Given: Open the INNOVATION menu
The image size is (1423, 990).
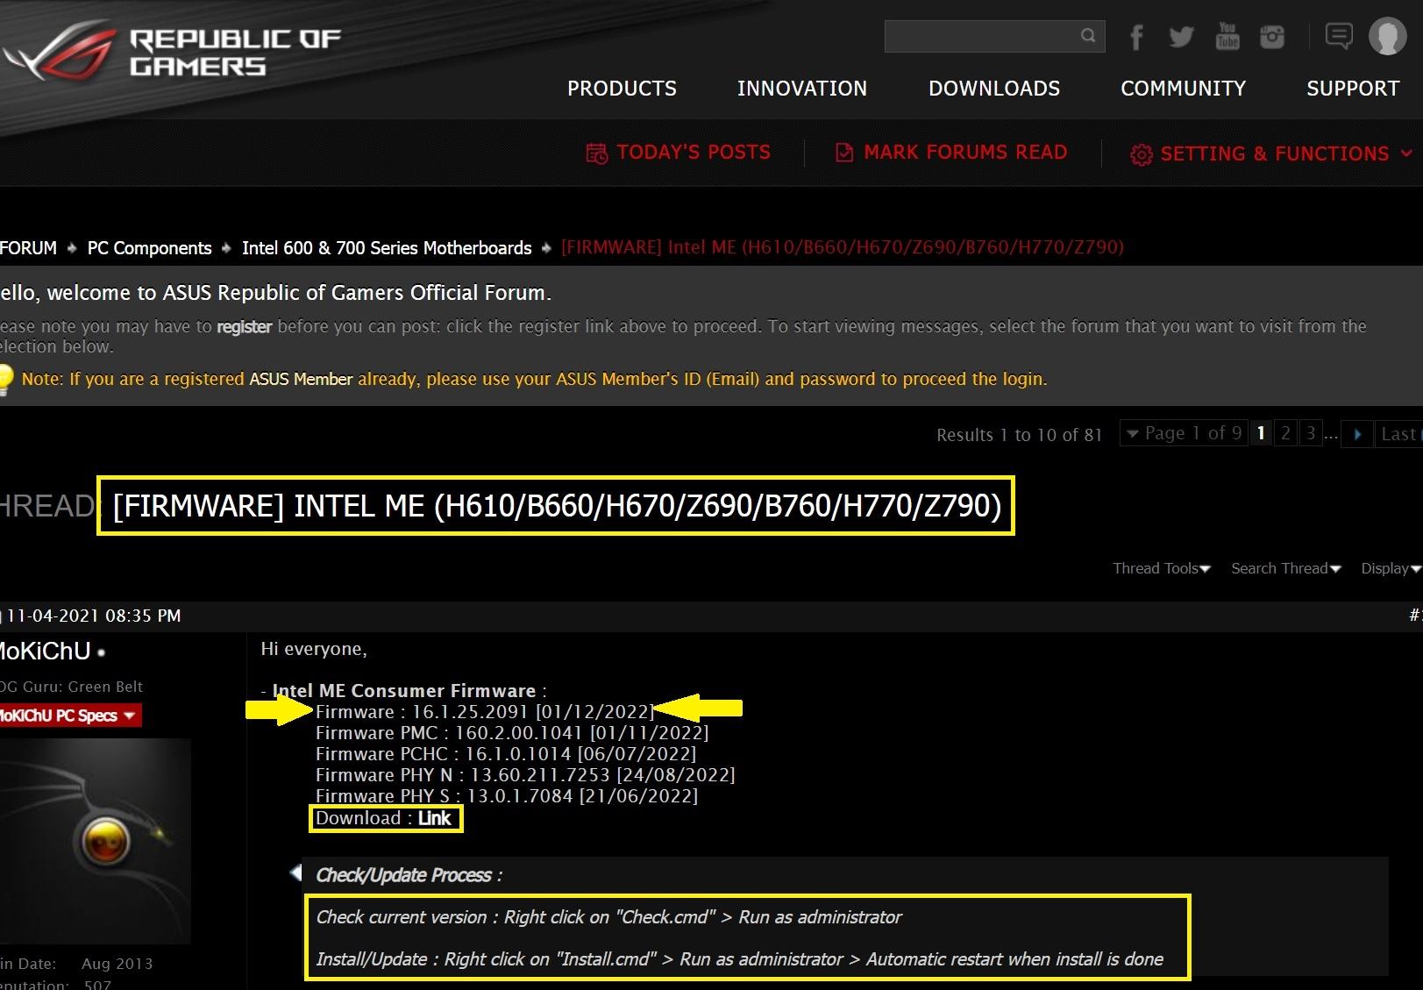Looking at the screenshot, I should (802, 89).
